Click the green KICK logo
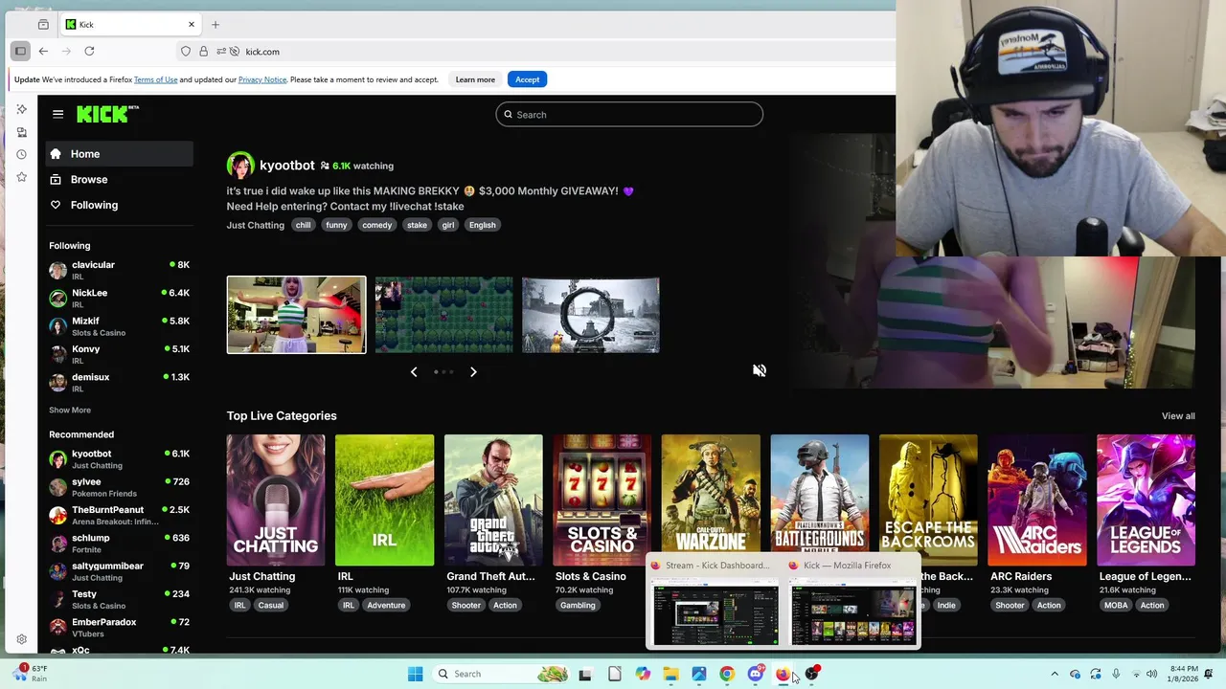 pos(107,114)
